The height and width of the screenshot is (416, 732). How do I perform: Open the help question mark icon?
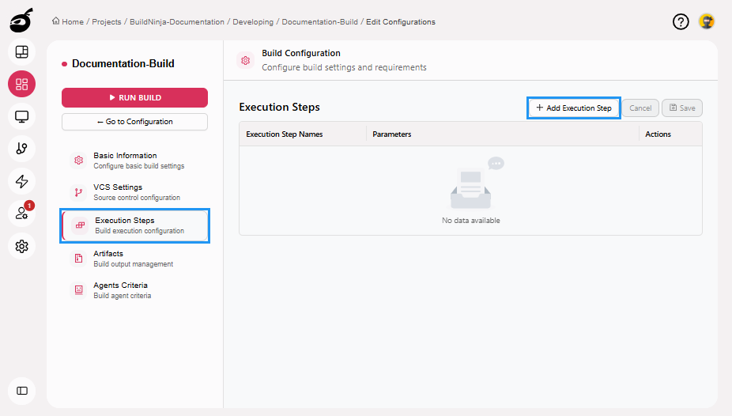pyautogui.click(x=681, y=21)
